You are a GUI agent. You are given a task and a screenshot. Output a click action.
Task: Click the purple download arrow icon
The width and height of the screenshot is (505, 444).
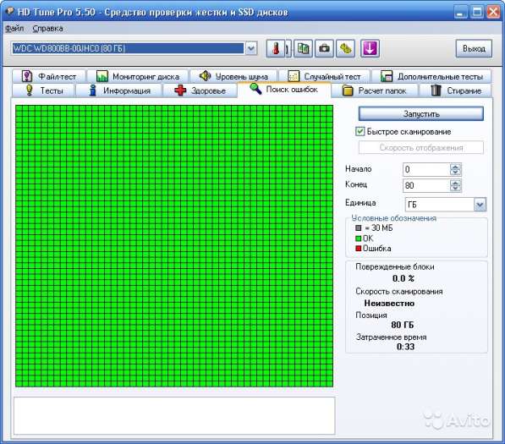point(370,48)
